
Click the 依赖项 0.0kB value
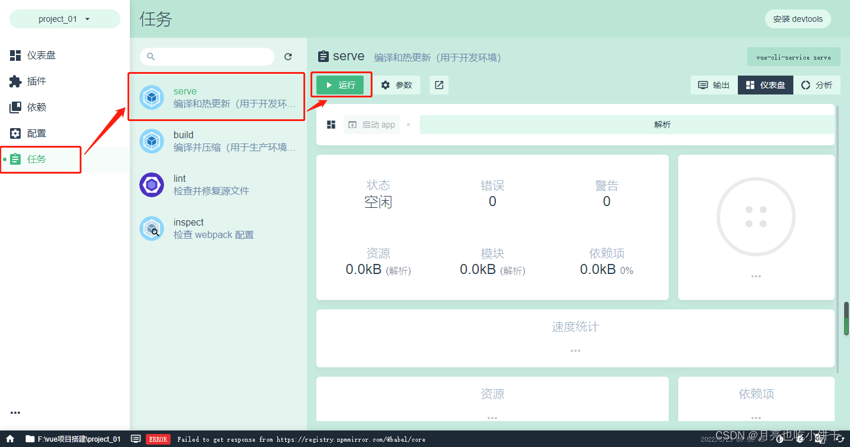pyautogui.click(x=607, y=270)
